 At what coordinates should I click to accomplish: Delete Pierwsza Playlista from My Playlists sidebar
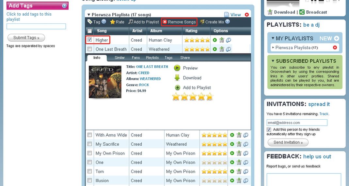click(335, 47)
